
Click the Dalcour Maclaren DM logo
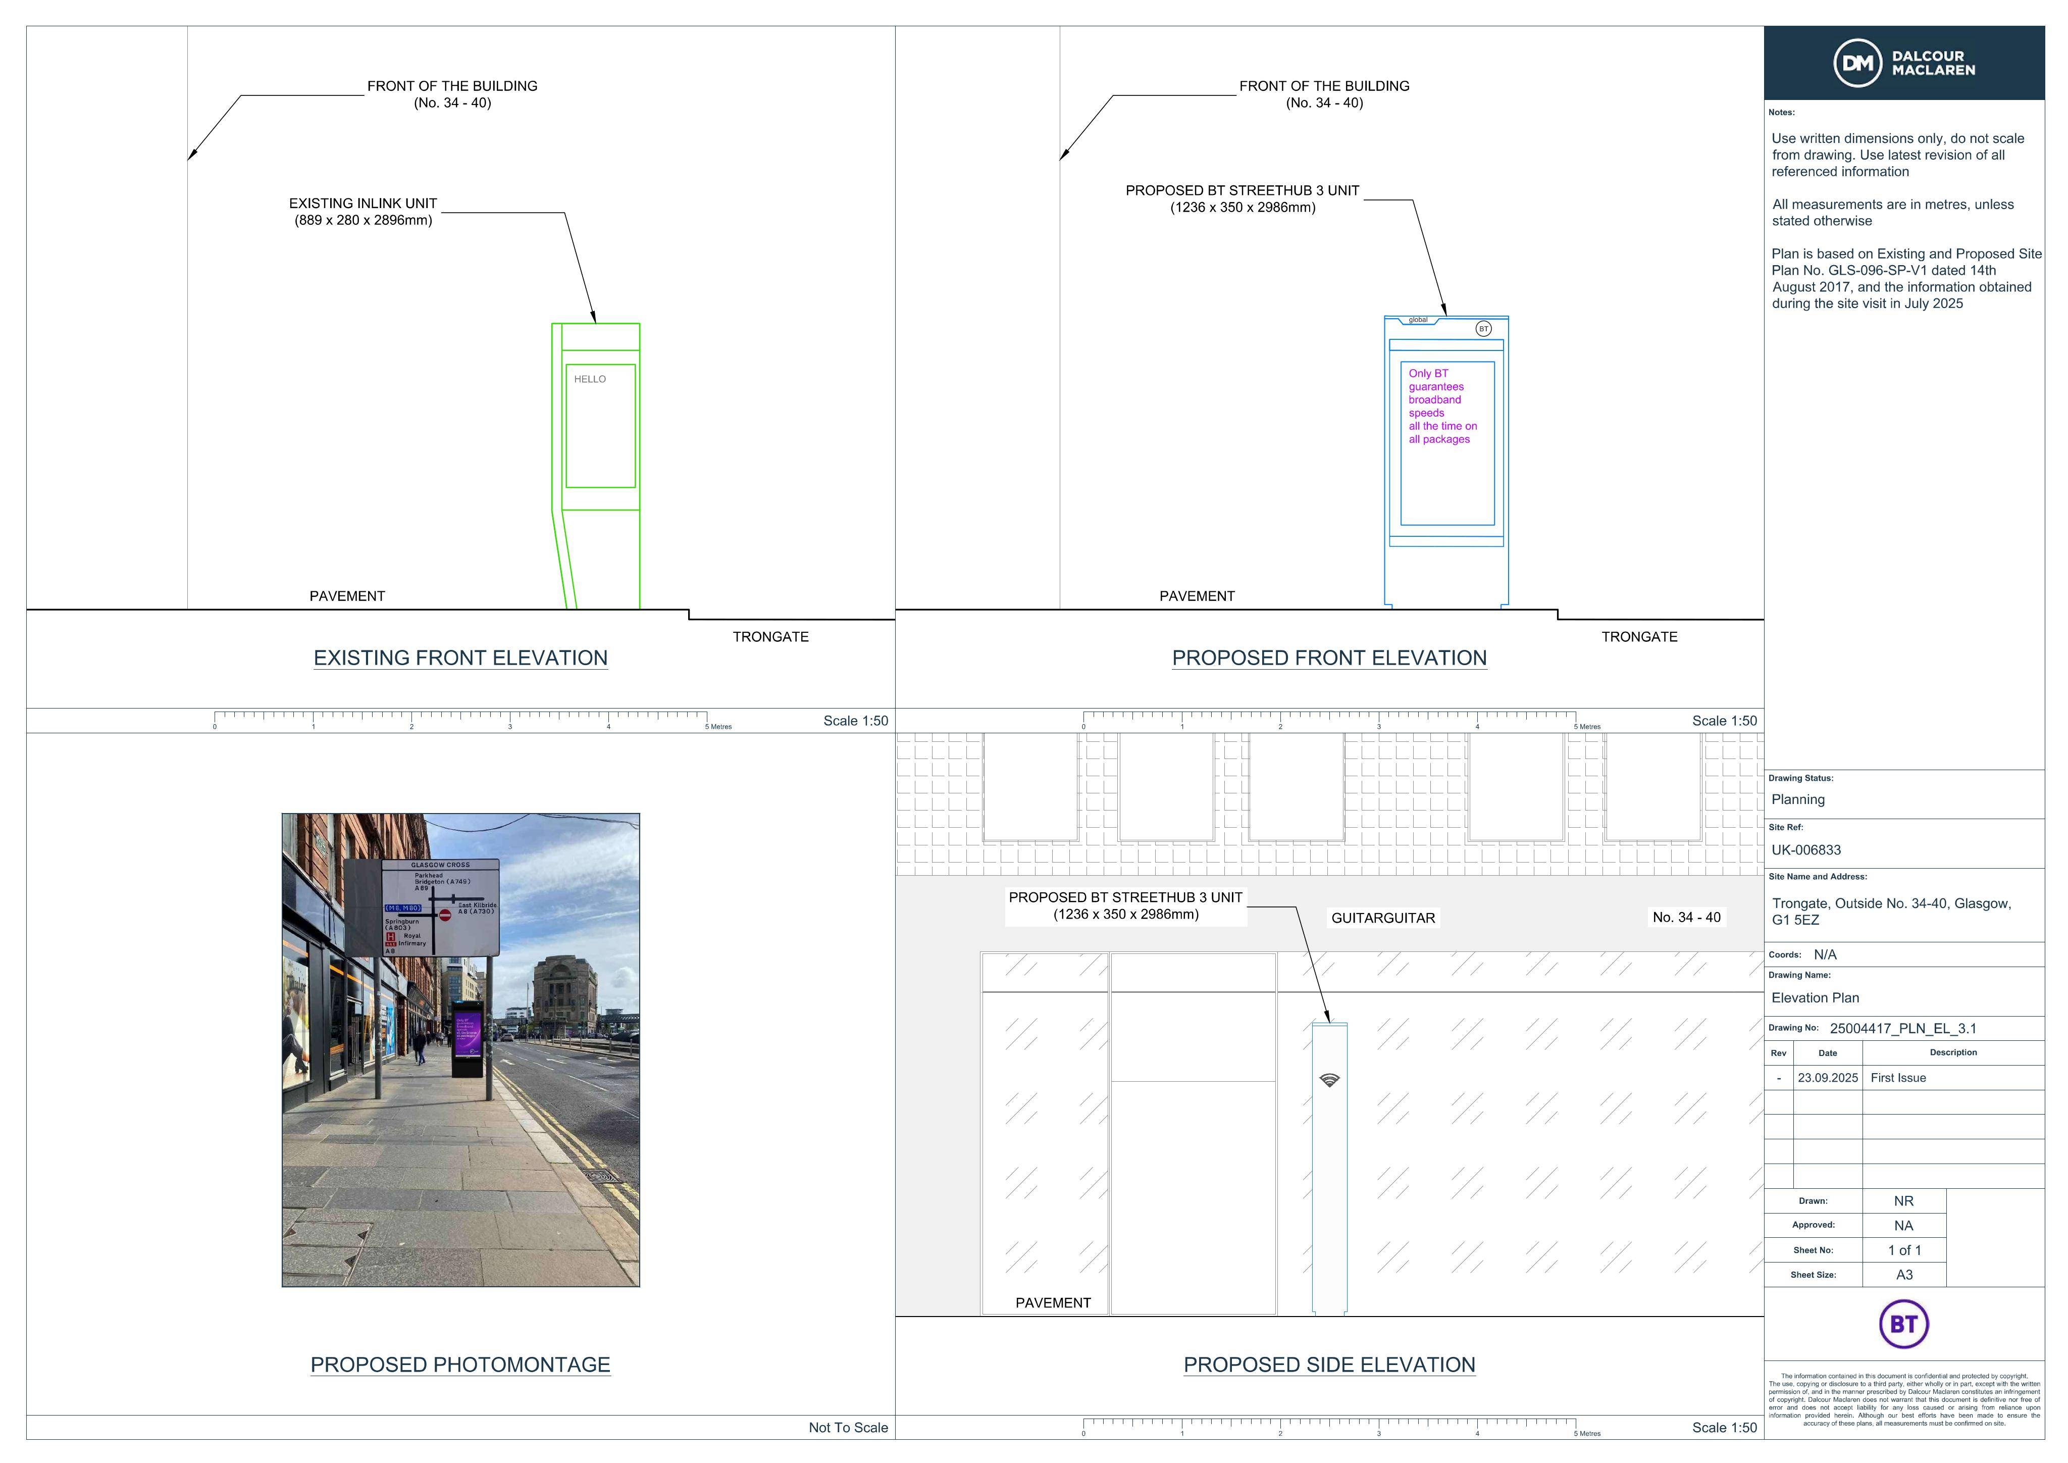[1904, 63]
